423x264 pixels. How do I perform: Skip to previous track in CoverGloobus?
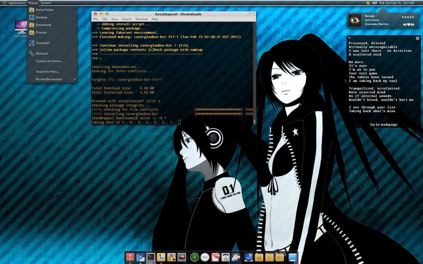tap(404, 25)
